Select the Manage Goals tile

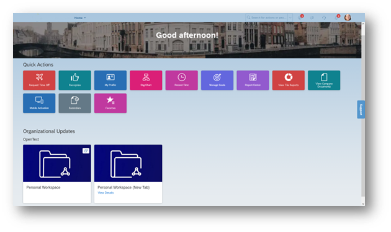point(217,80)
